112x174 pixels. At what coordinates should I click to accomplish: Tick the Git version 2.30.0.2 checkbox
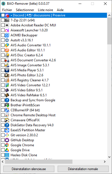3,135
